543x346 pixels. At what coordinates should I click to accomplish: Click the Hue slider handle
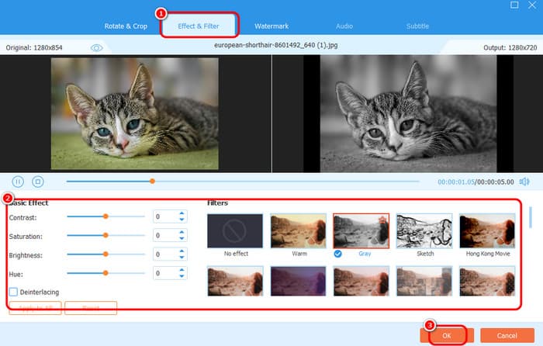pos(105,273)
